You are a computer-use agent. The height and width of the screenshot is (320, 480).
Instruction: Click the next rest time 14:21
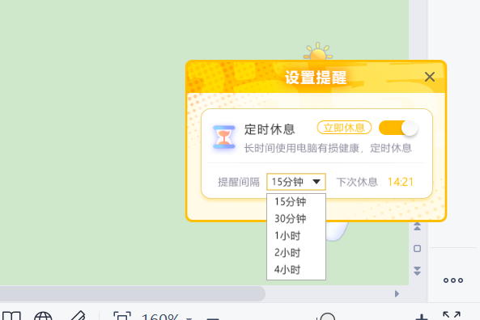coord(401,182)
